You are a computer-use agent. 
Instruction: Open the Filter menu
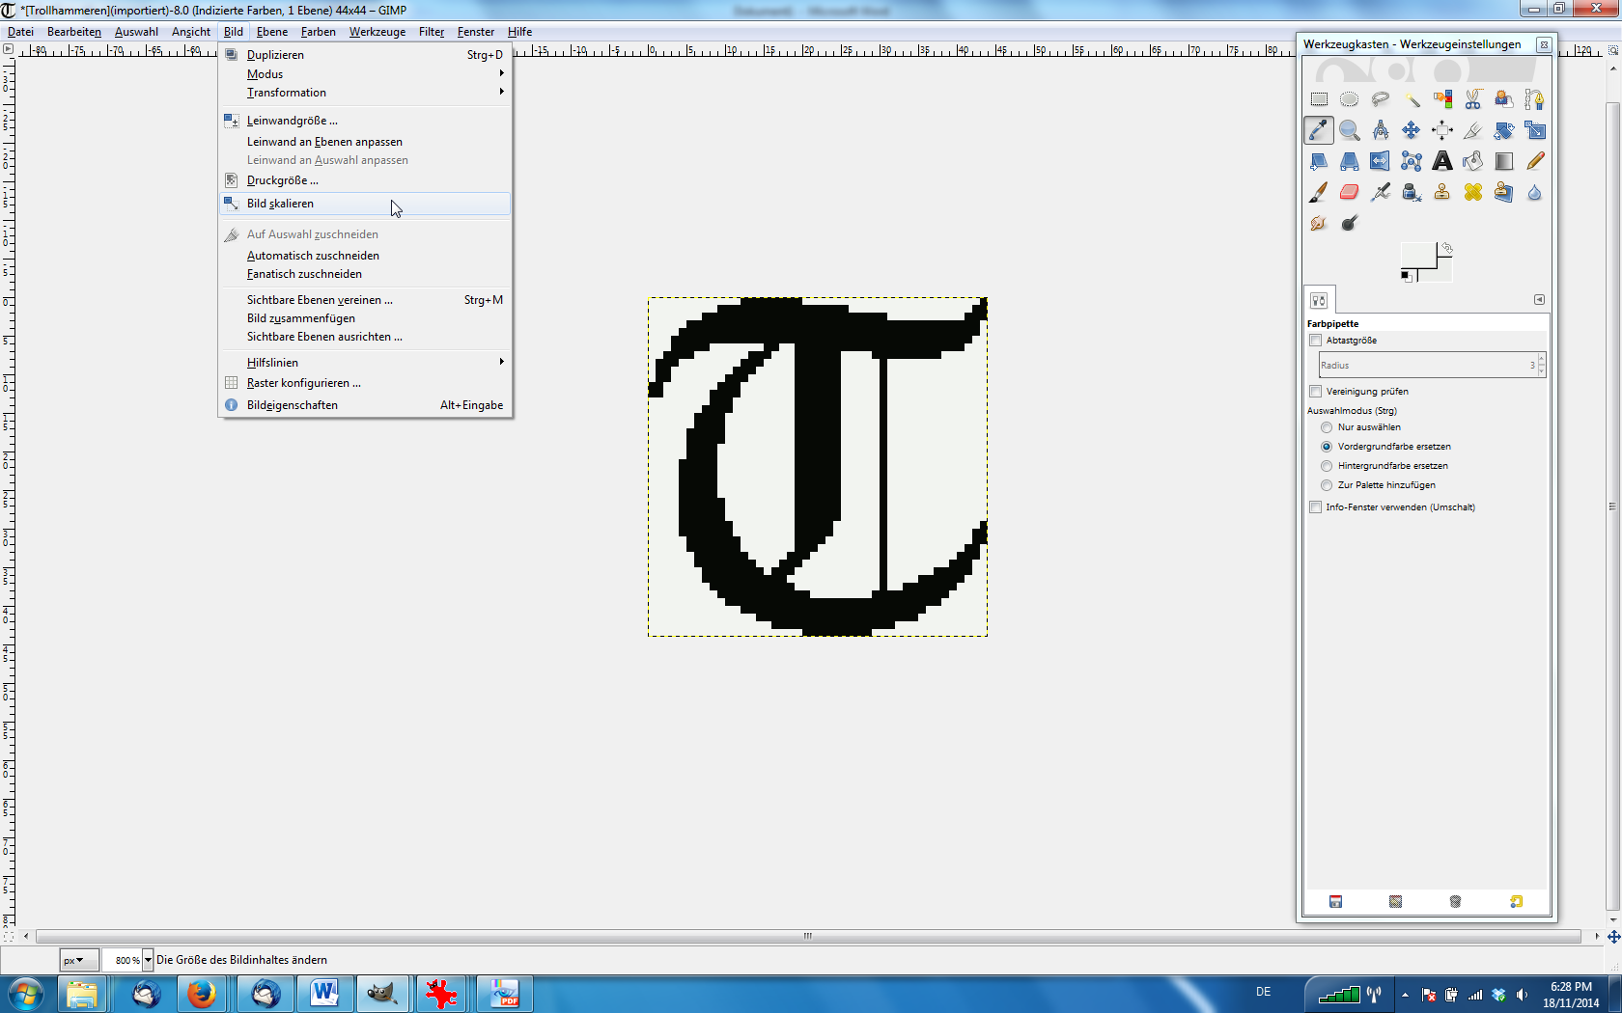(431, 32)
